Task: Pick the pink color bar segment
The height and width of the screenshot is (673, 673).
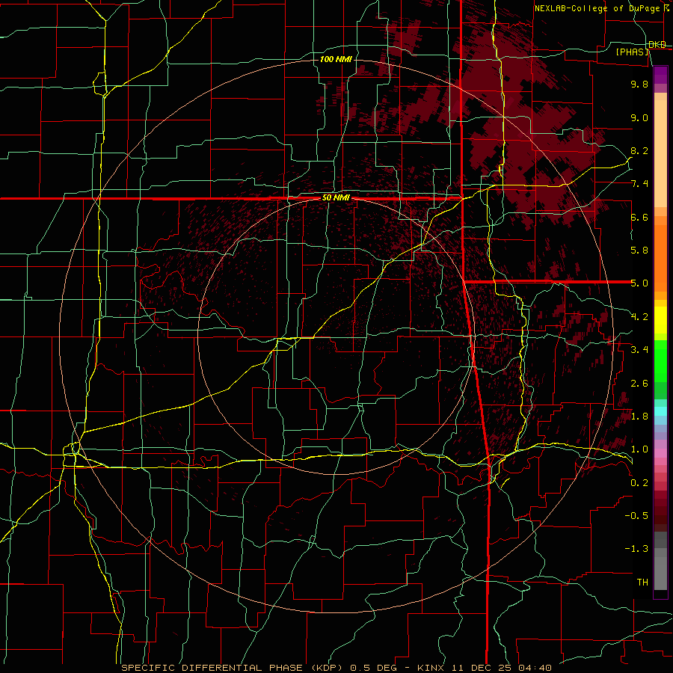Action: [660, 453]
